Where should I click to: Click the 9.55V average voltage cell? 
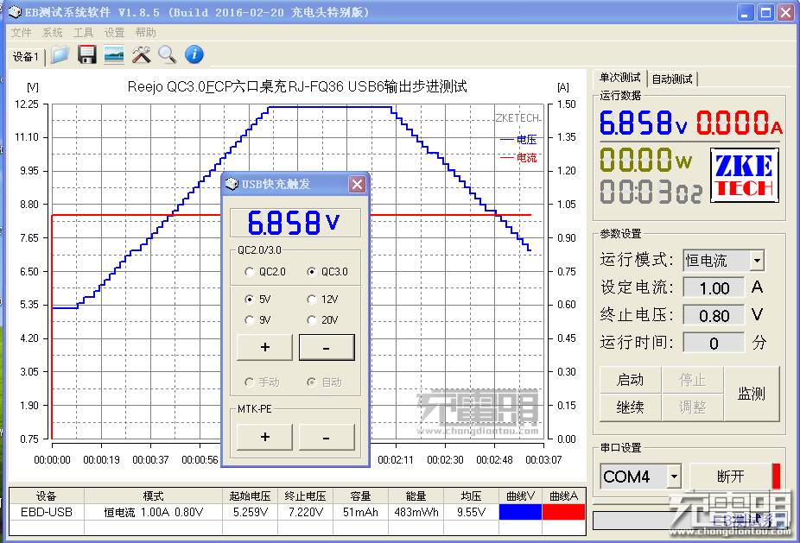[472, 512]
